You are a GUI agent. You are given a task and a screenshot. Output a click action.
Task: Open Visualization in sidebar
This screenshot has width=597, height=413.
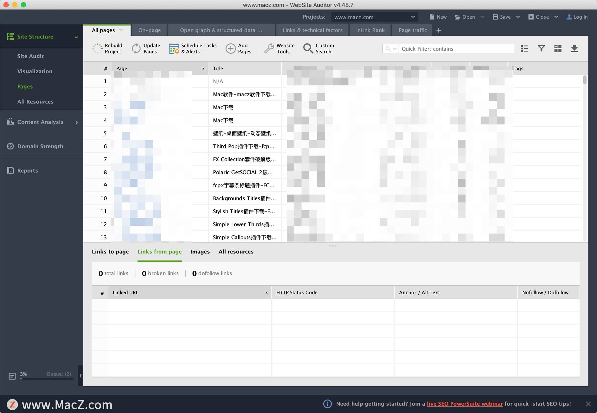pos(35,71)
